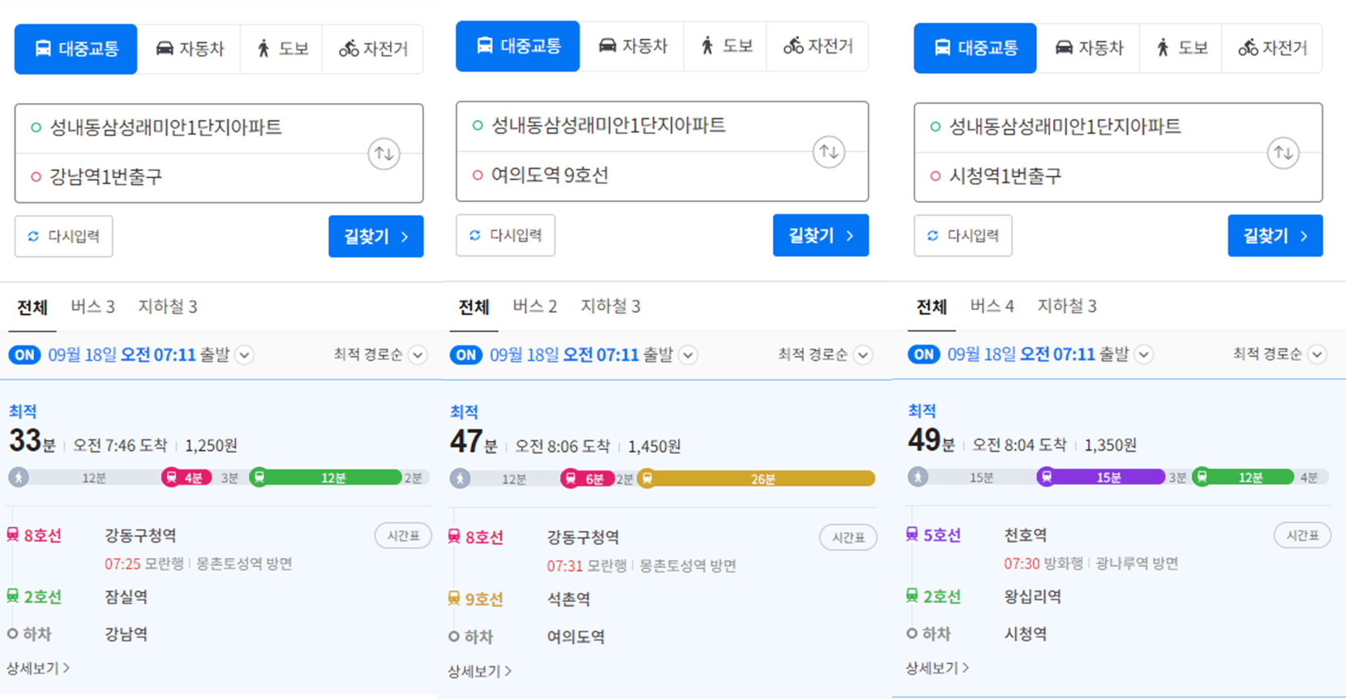Toggle ON departure-time switch in 강남역 panel
The width and height of the screenshot is (1346, 699).
click(x=24, y=355)
